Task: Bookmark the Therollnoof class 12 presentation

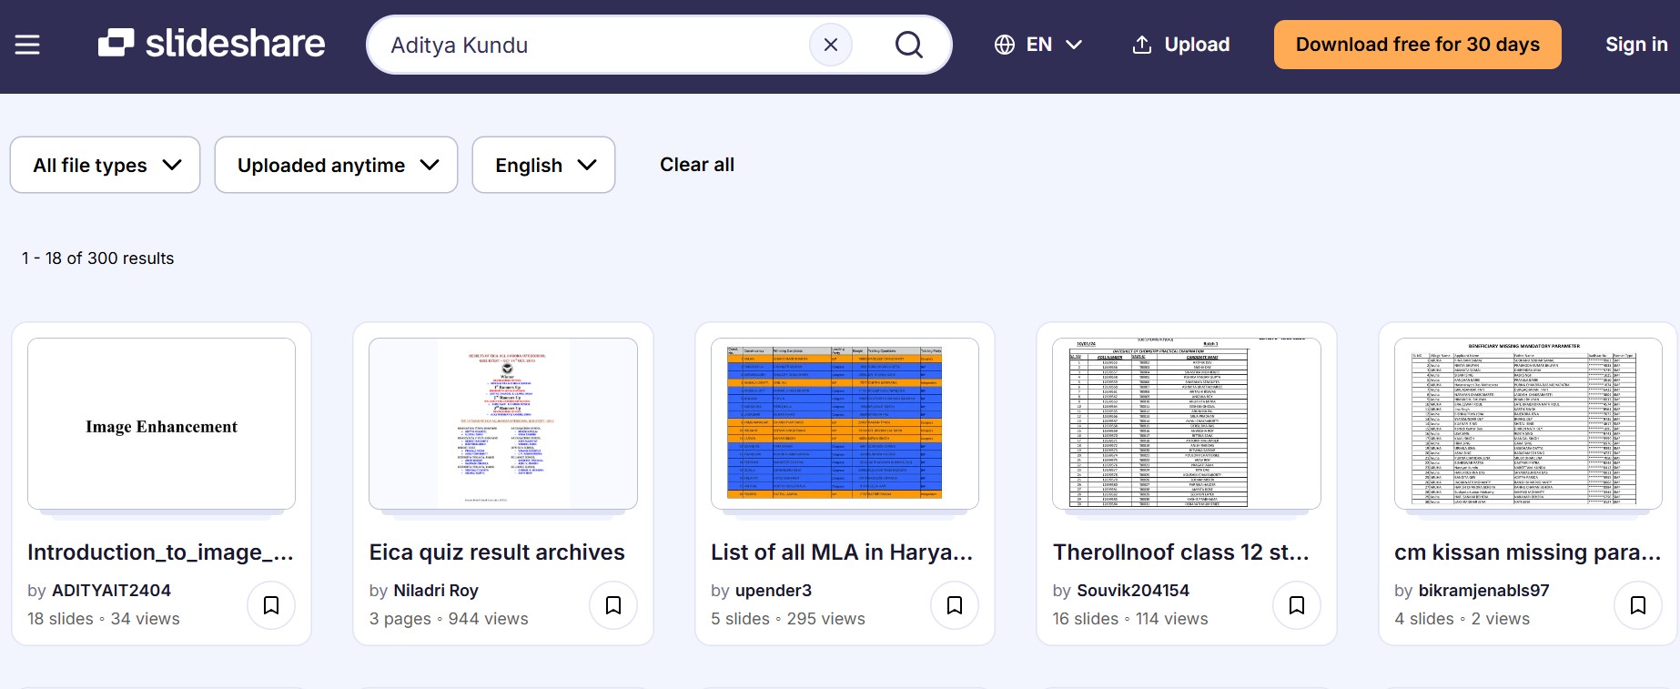Action: point(1297,605)
